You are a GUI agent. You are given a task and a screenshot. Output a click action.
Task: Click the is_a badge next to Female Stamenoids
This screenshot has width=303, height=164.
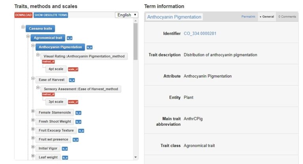pyautogui.click(x=78, y=113)
